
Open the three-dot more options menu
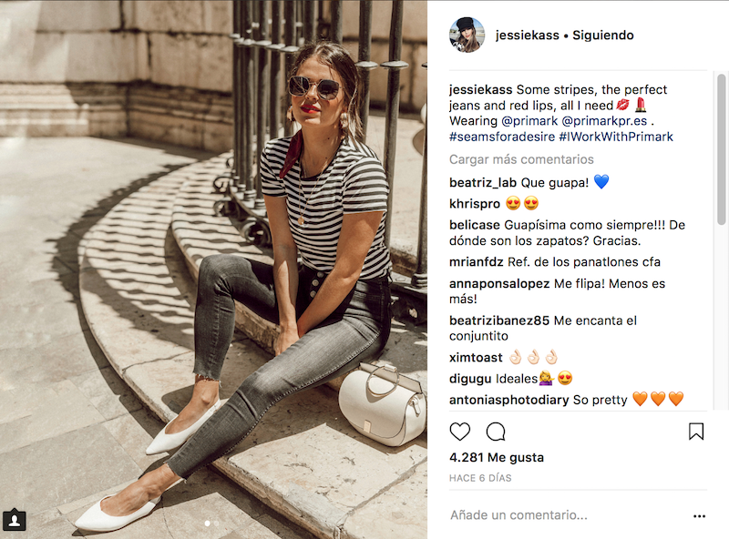[x=699, y=515]
